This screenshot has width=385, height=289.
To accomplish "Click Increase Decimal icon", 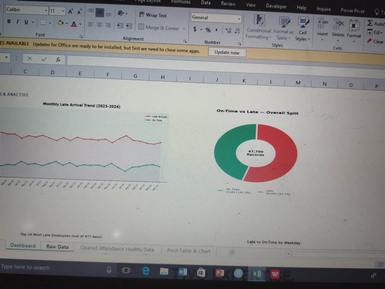I will click(x=228, y=31).
